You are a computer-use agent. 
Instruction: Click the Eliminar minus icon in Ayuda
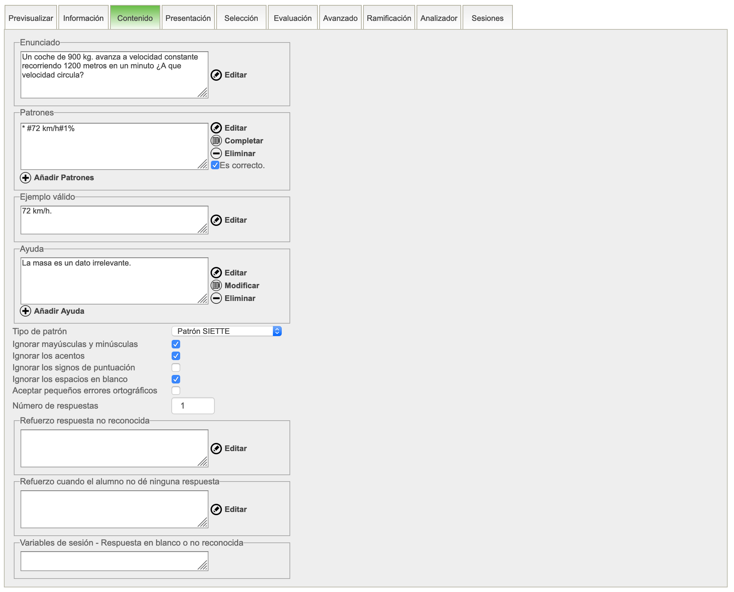coord(216,298)
